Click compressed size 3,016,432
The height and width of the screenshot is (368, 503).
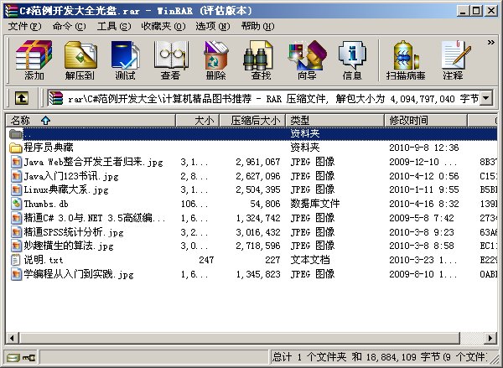pos(258,232)
